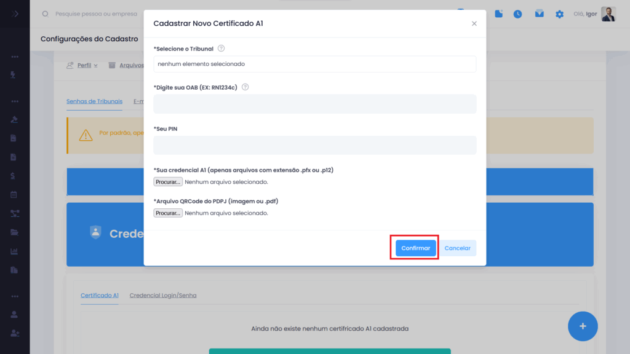
Task: Select the Senhas de Tribunais tab
Action: click(x=94, y=101)
